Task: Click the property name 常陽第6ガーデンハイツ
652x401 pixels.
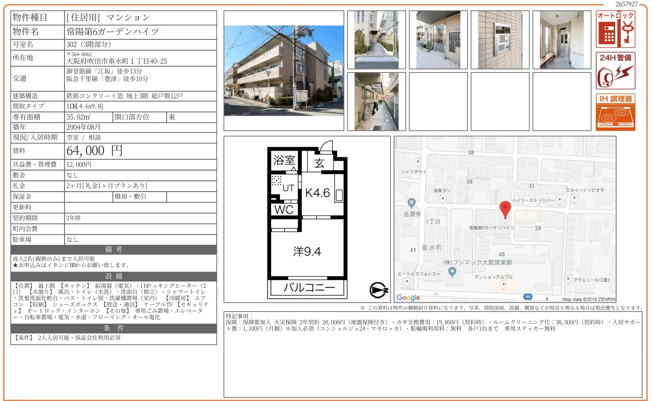Action: 112,32
